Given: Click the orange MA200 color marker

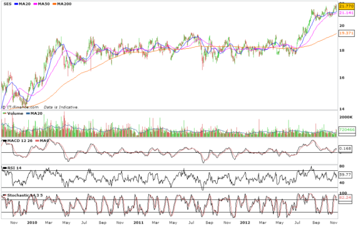Looking at the screenshot, I should pos(55,4).
